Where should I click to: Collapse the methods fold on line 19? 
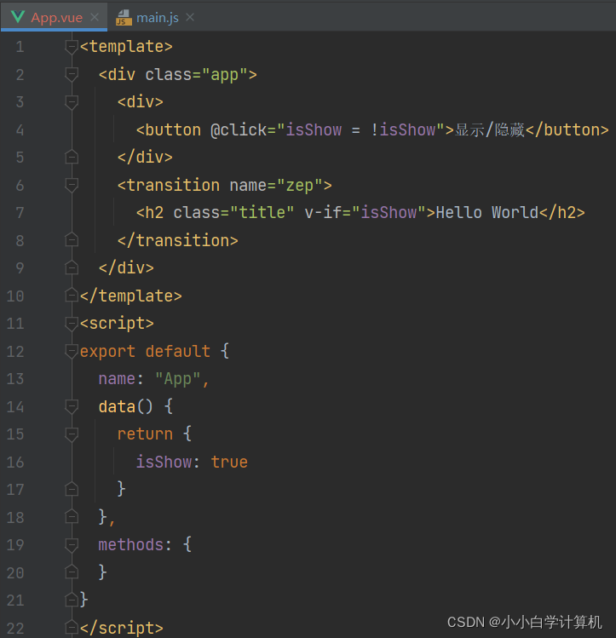[72, 545]
